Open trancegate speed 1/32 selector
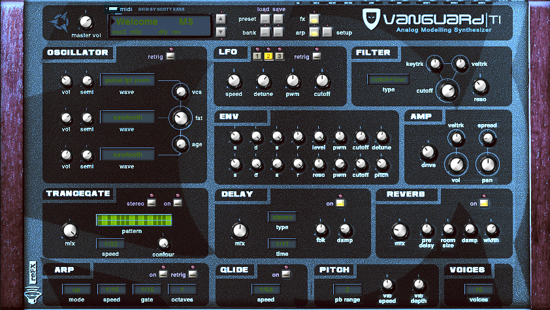Viewport: 550px width, 310px height. coord(110,243)
